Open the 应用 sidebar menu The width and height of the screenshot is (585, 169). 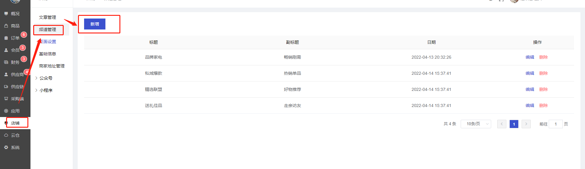(15, 111)
